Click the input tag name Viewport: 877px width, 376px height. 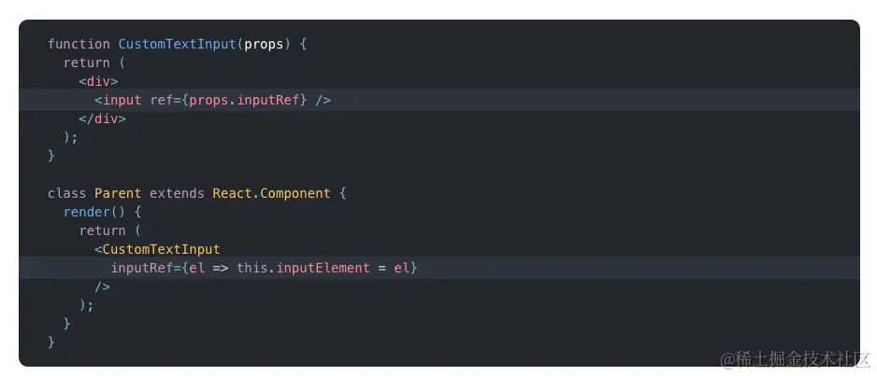122,101
